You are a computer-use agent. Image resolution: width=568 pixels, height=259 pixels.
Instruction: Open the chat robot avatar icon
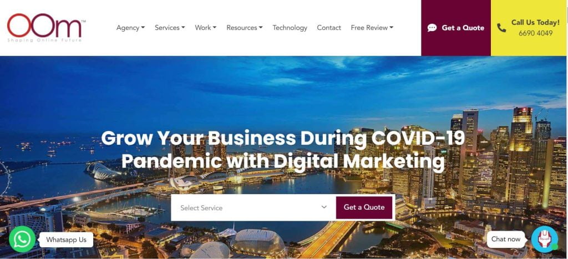click(545, 239)
